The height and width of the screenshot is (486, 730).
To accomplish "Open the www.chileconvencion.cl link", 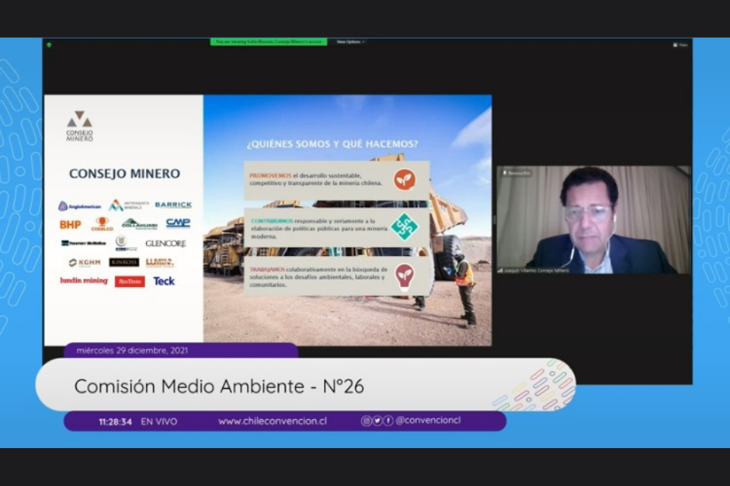I will click(x=272, y=421).
